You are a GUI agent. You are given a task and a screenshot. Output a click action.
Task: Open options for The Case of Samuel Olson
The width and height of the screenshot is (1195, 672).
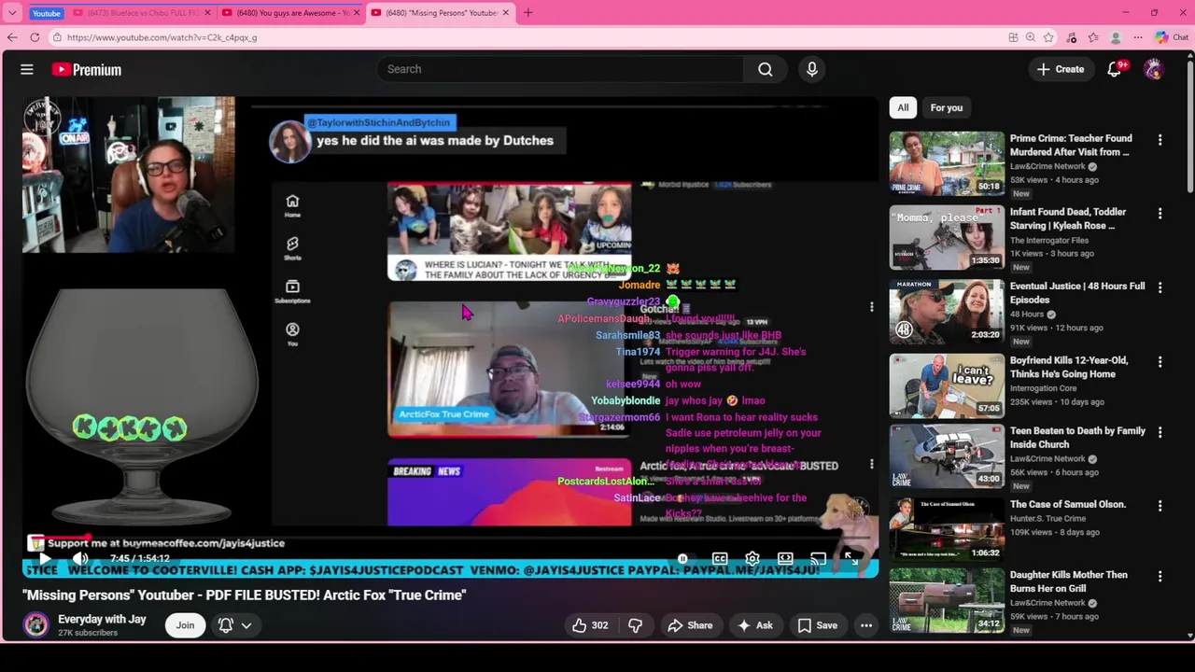(x=1160, y=506)
